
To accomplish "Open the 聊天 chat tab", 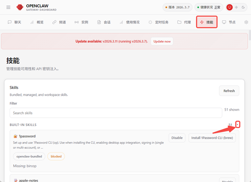I will (15, 22).
